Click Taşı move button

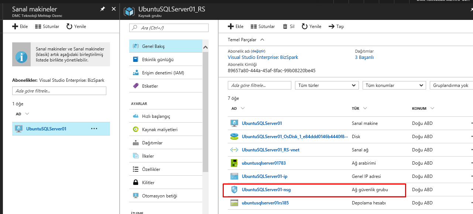[336, 27]
